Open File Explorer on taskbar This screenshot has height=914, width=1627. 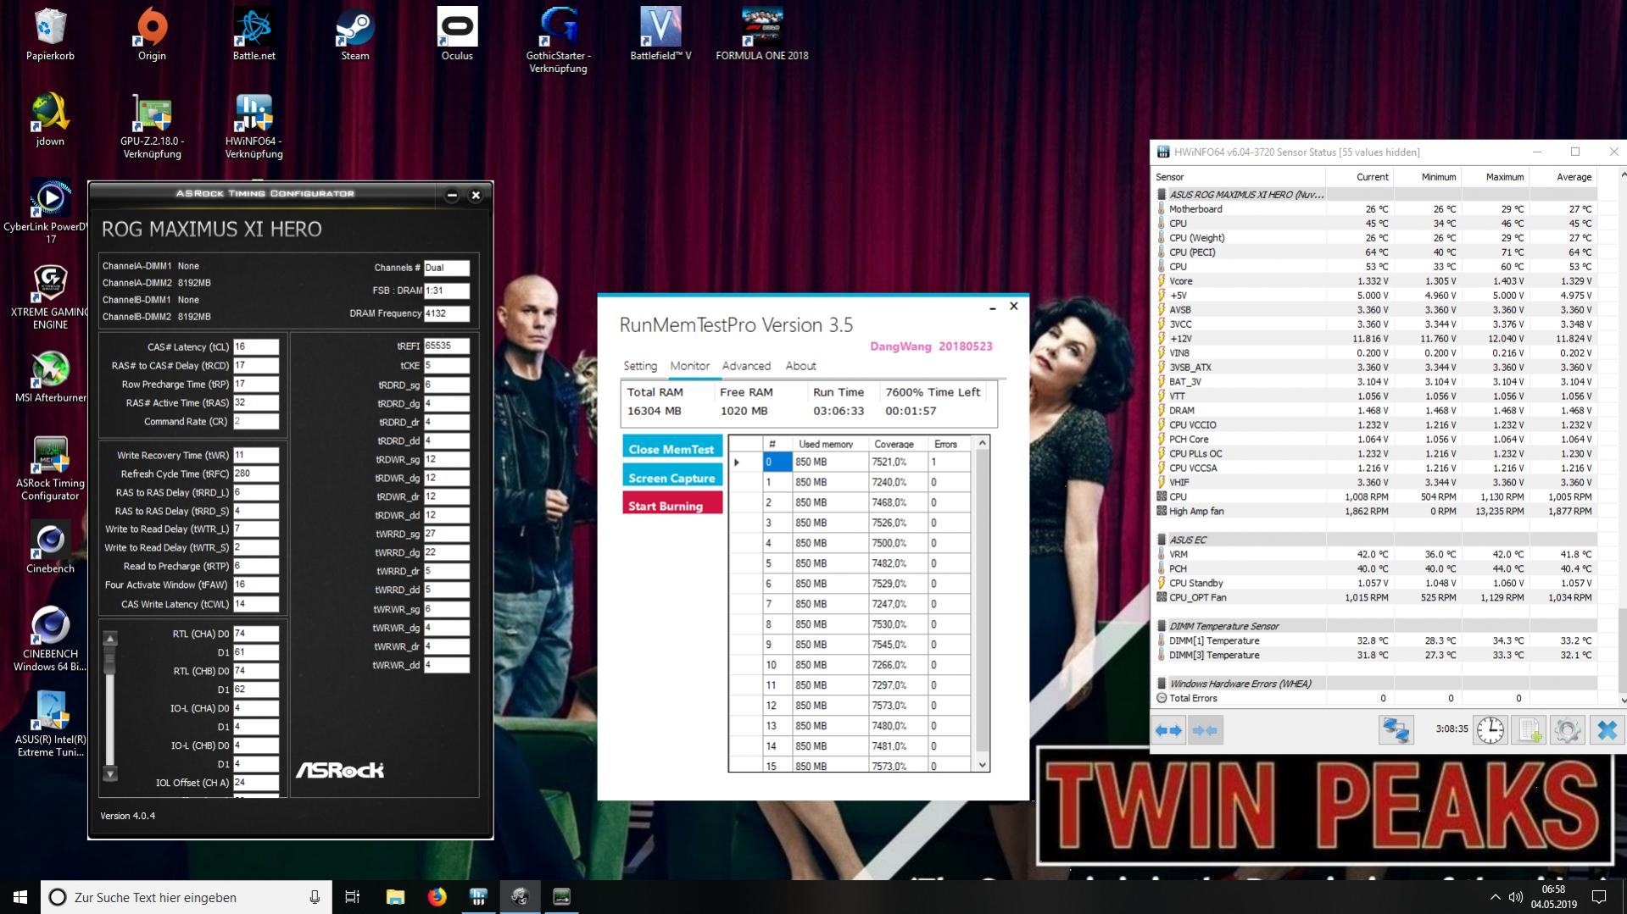[395, 897]
